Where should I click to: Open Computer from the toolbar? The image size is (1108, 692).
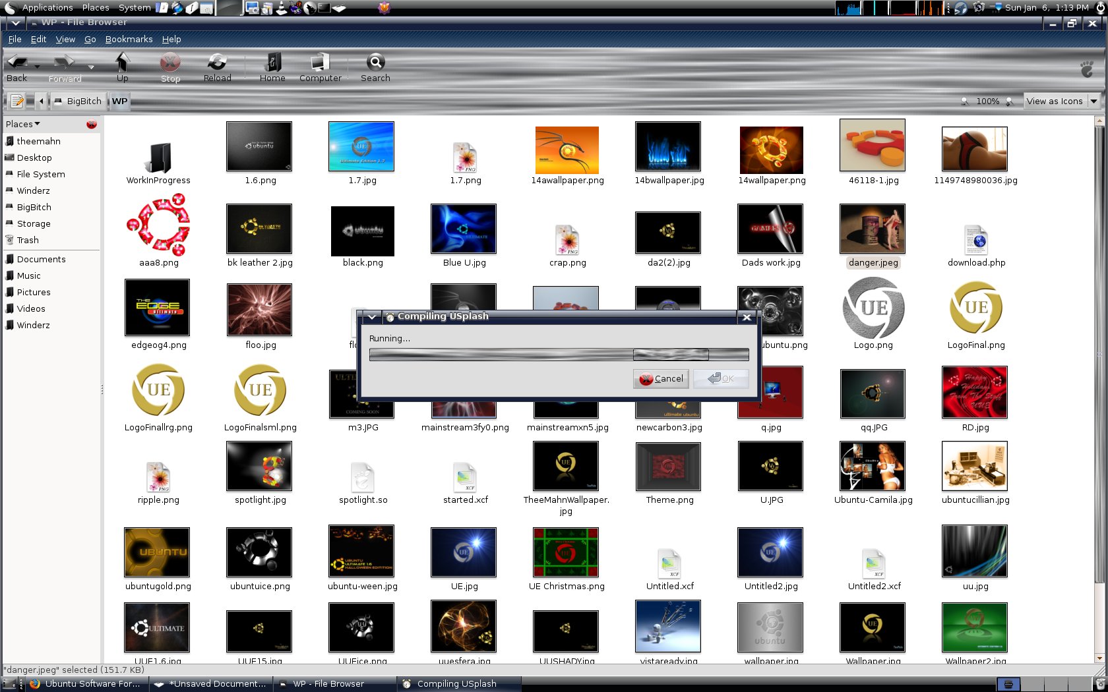click(321, 67)
